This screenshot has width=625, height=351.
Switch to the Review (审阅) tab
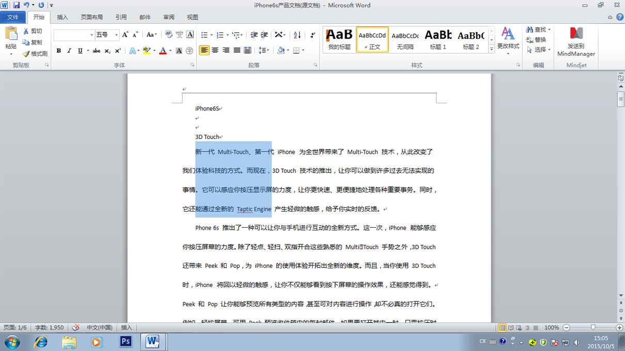coord(169,17)
